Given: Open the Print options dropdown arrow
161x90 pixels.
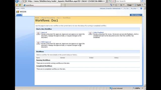Looking at the screenshot, I should click(x=124, y=5).
